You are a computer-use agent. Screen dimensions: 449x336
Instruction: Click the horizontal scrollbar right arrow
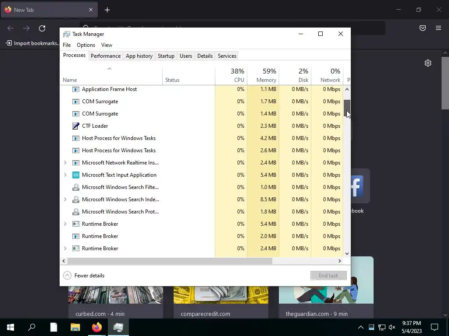[x=340, y=261]
